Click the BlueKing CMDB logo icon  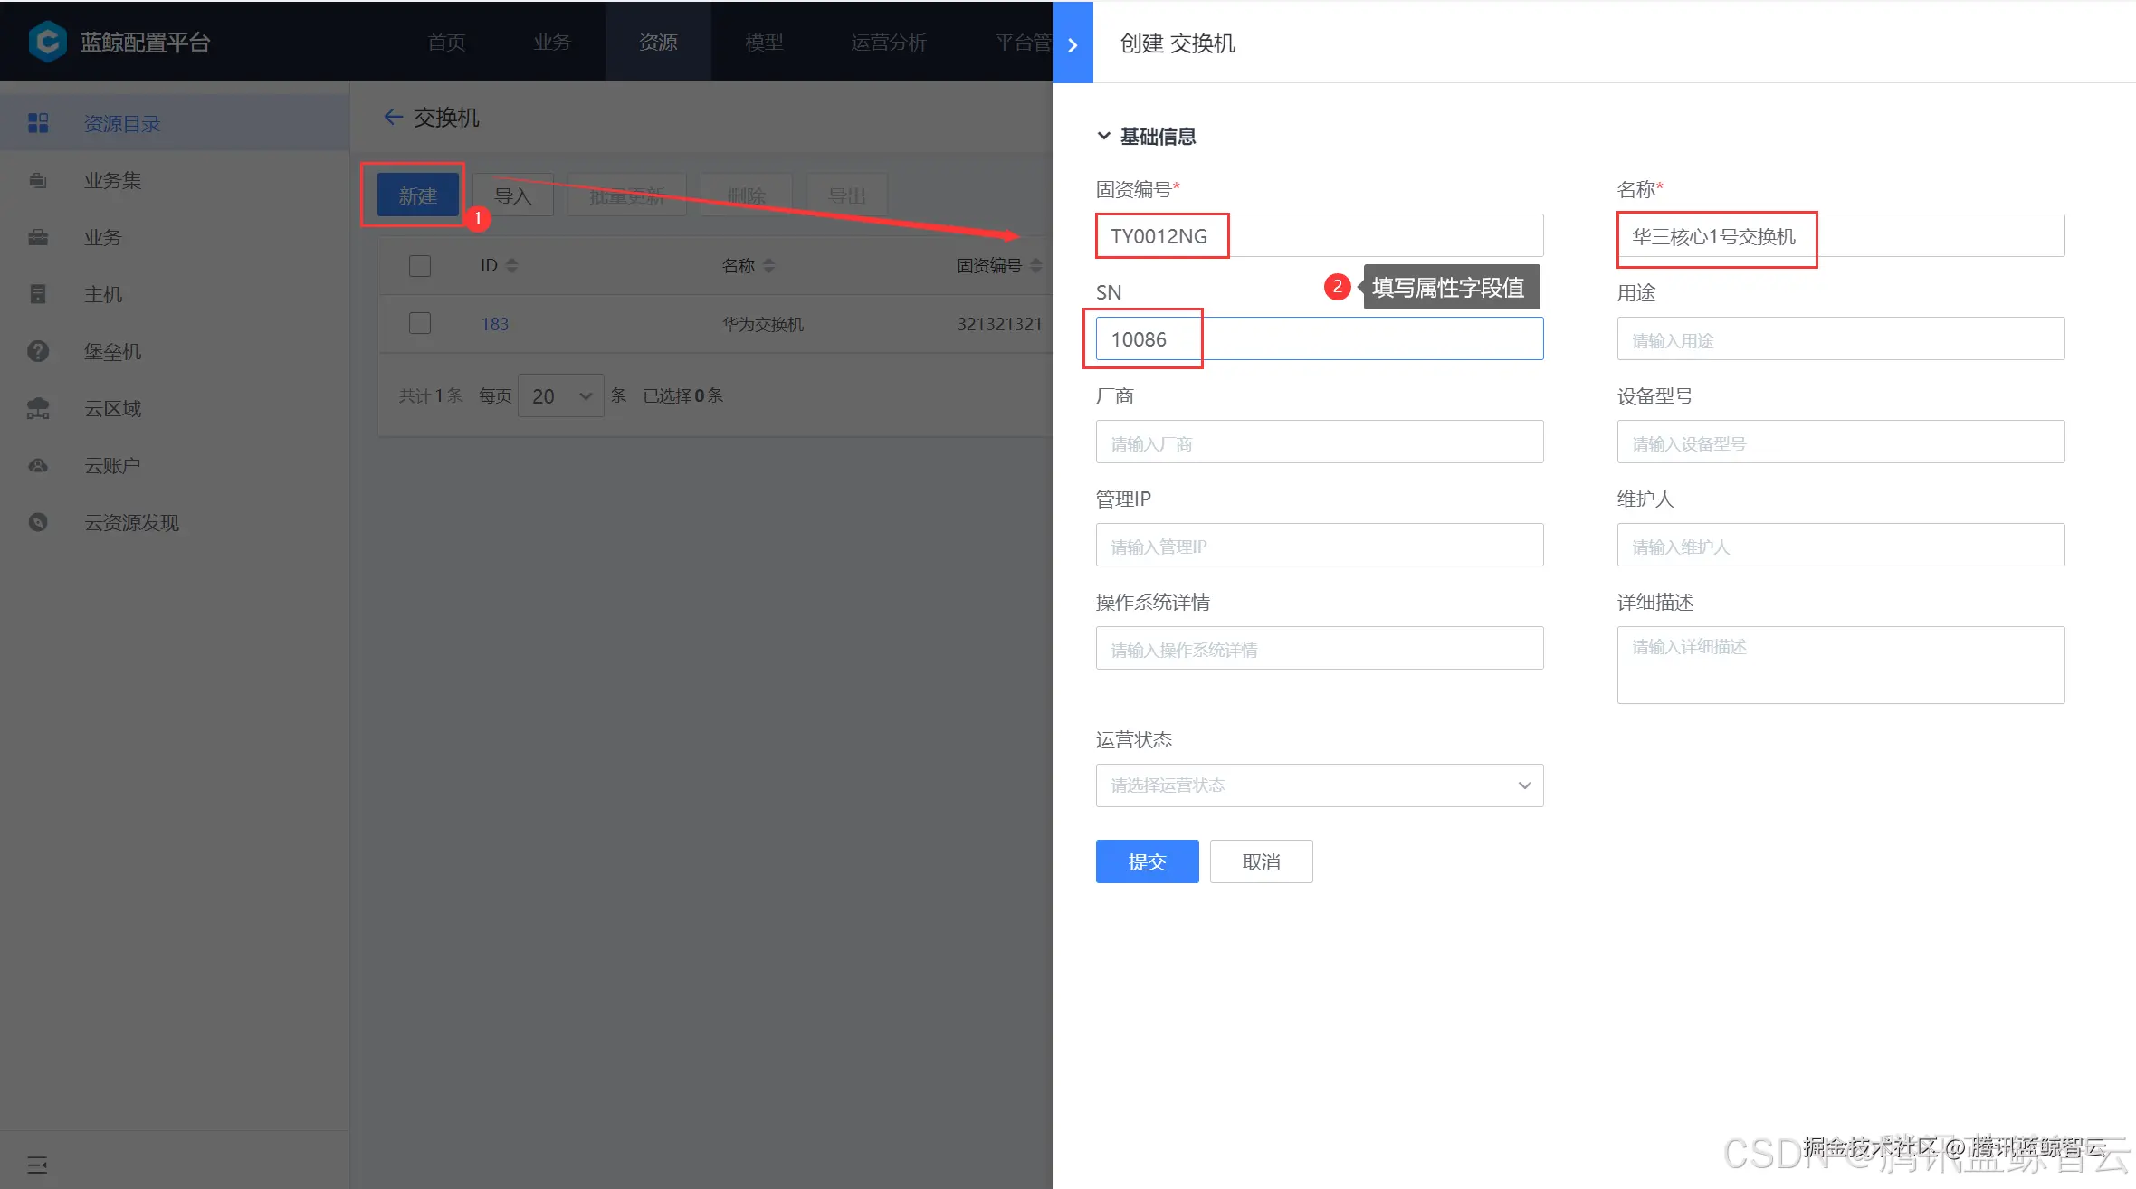click(x=47, y=42)
